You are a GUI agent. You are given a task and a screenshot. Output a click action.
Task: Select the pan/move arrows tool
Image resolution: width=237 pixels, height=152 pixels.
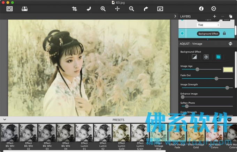tap(117, 9)
